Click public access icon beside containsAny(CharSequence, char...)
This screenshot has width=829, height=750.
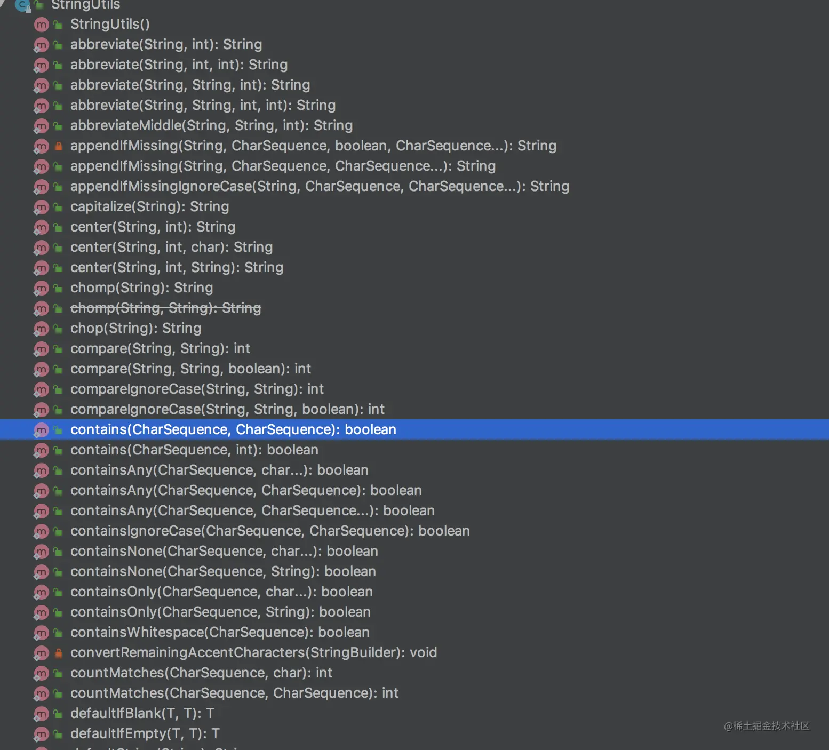58,470
